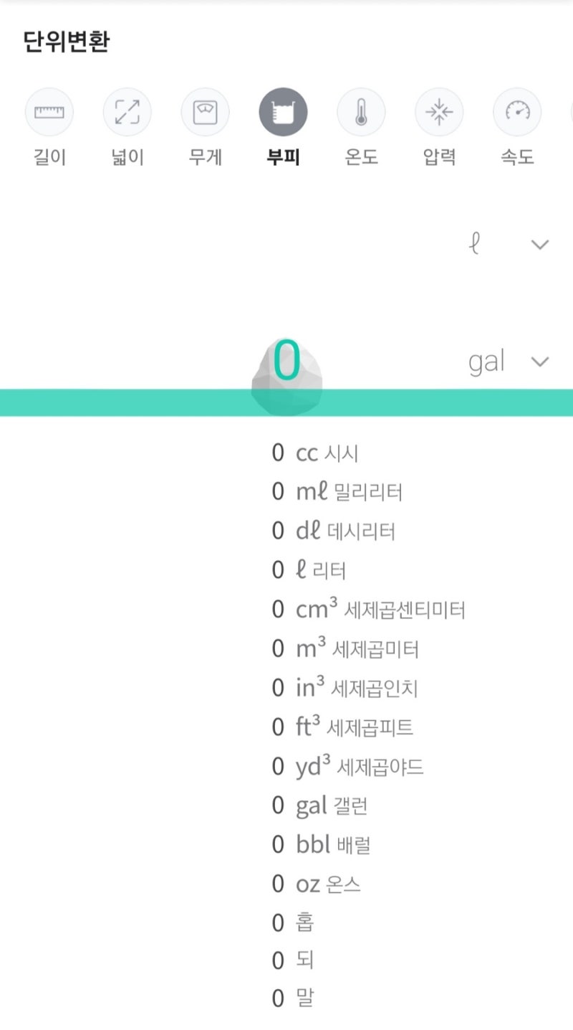Select the 길이 (length) converter icon

point(49,112)
